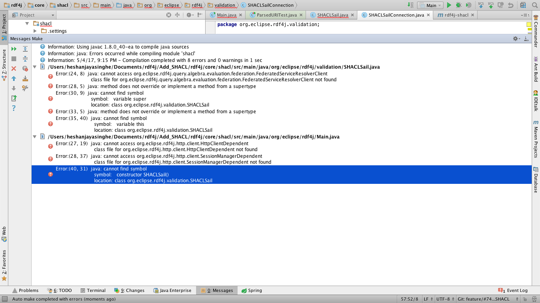
Task: Show hidden editor tabs list dropdown
Action: [x=526, y=15]
